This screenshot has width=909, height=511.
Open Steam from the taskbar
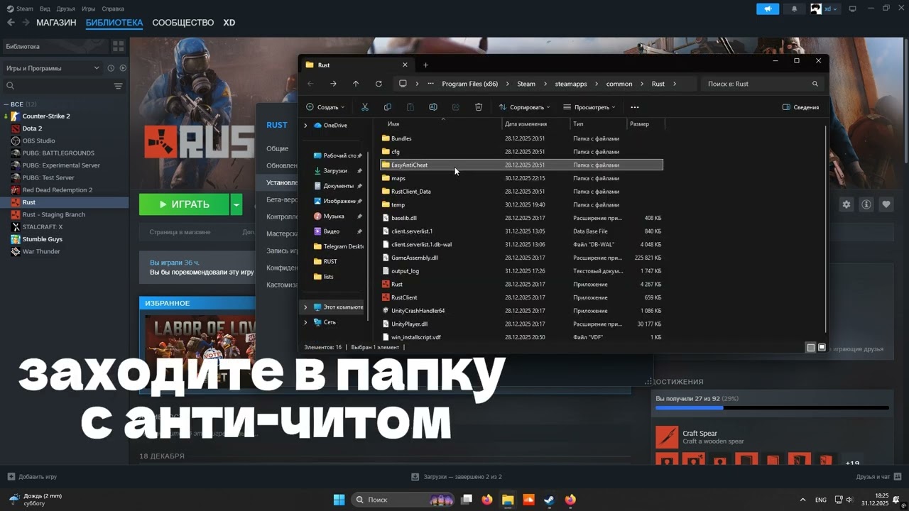click(x=549, y=500)
